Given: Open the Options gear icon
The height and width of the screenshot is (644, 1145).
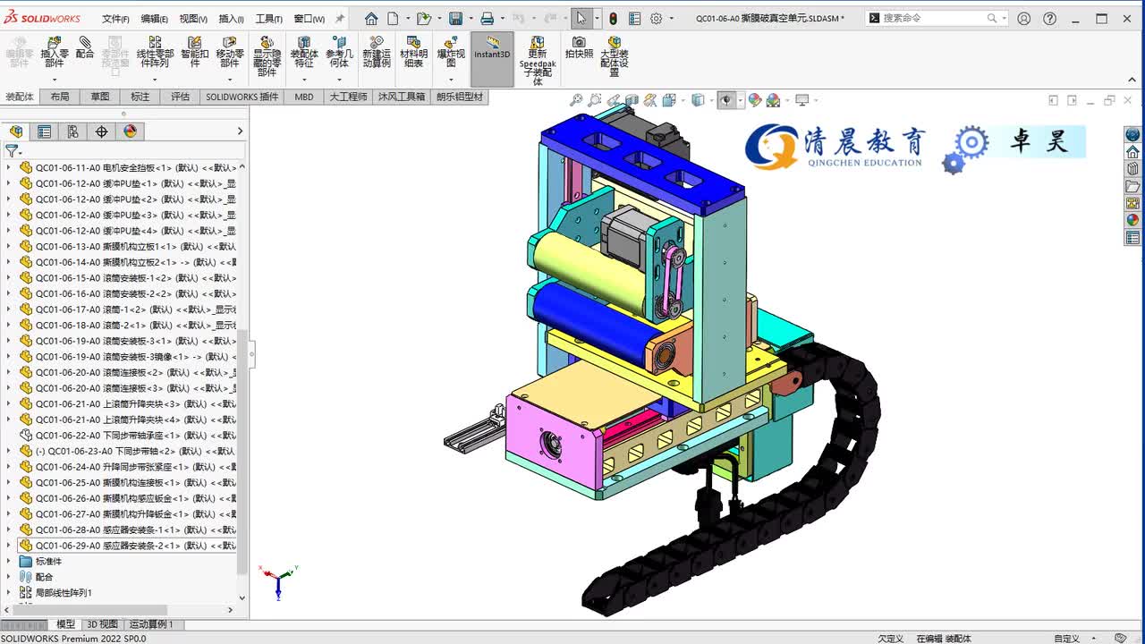Looking at the screenshot, I should coord(657,18).
